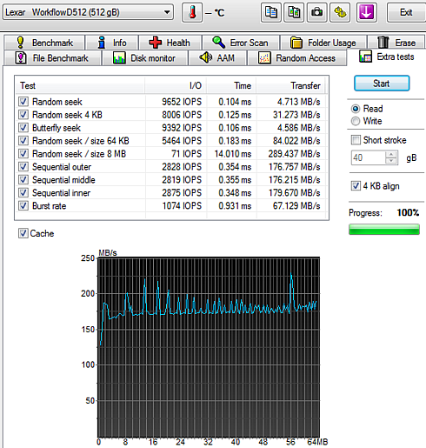The height and width of the screenshot is (448, 426).
Task: Click the copy screenshot to clipboard icon
Action: (x=294, y=12)
